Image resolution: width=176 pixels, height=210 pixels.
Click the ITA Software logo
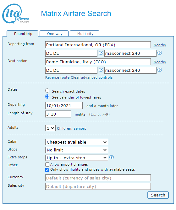(x=16, y=14)
